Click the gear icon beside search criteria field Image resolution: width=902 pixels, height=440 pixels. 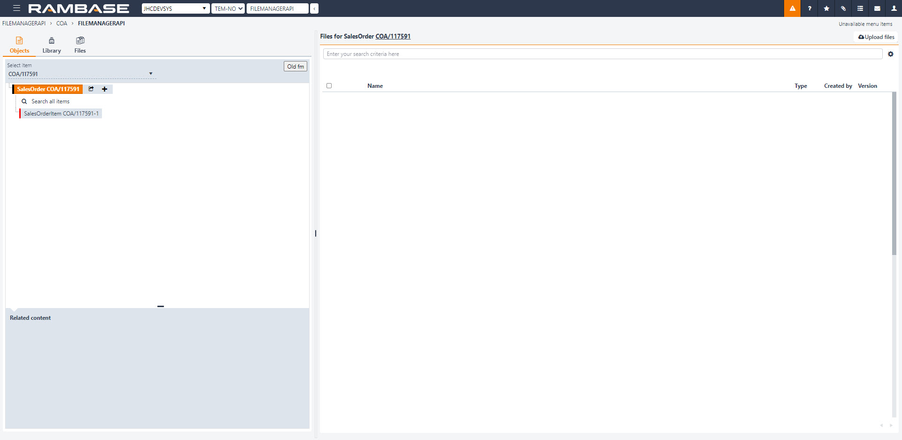(891, 54)
